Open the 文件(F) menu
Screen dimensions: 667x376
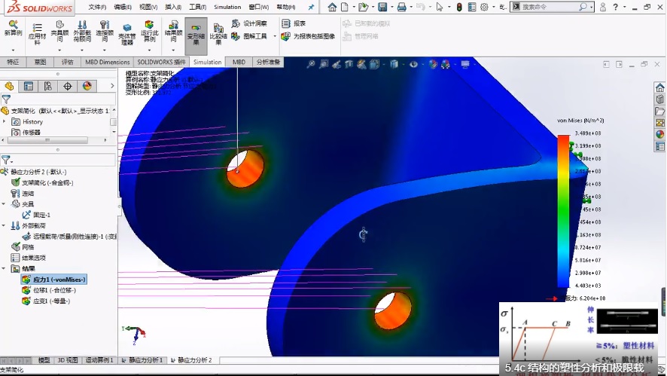click(97, 7)
